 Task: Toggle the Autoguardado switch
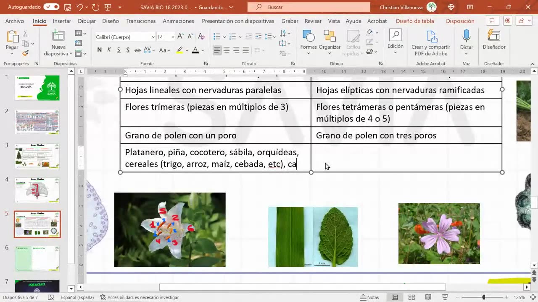tap(51, 7)
